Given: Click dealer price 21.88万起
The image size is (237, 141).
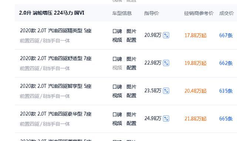Looking at the screenshot, I should click(196, 118).
